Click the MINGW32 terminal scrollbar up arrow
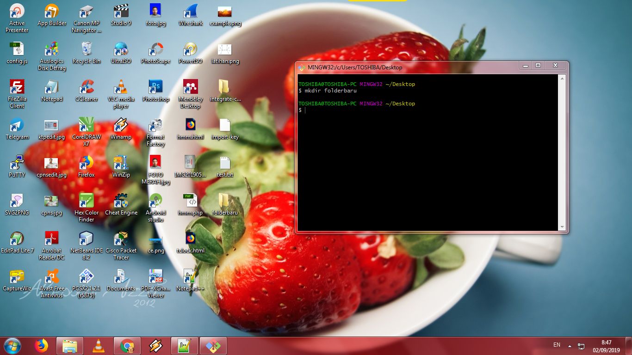Screen dimensions: 632x355 [x=562, y=78]
